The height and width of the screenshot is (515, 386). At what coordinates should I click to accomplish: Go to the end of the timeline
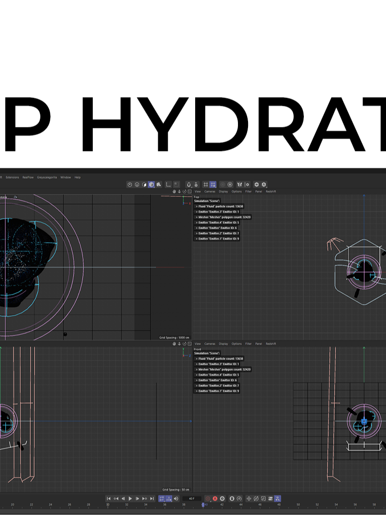[x=151, y=499]
